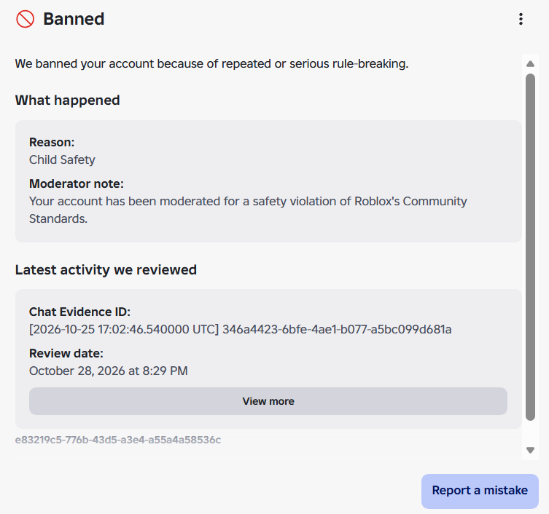Click the Latest activity we reviewed heading

click(x=106, y=270)
